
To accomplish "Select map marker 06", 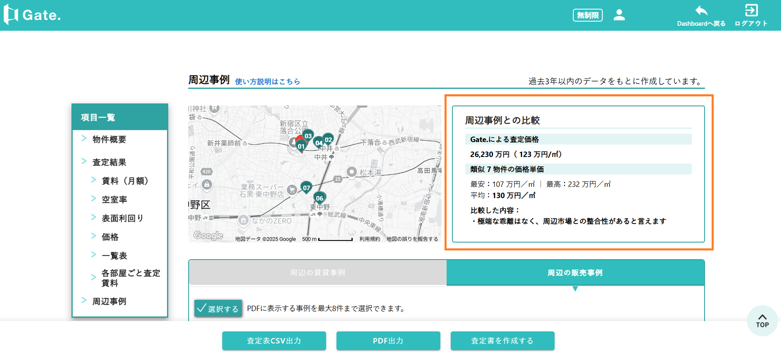I will [319, 198].
